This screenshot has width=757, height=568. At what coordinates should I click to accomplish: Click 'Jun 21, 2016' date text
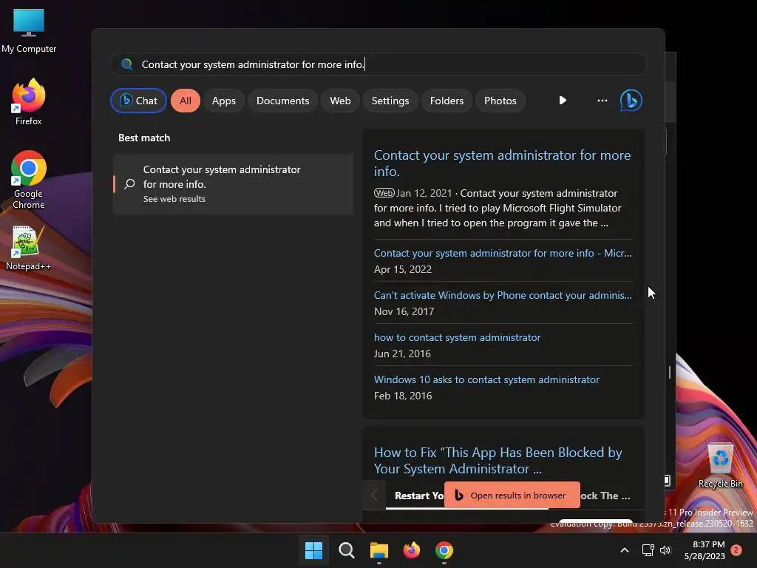[402, 354]
